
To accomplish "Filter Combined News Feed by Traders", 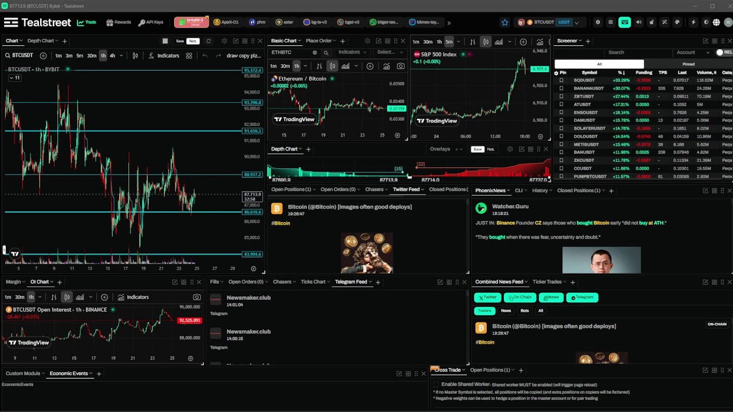I will point(484,311).
